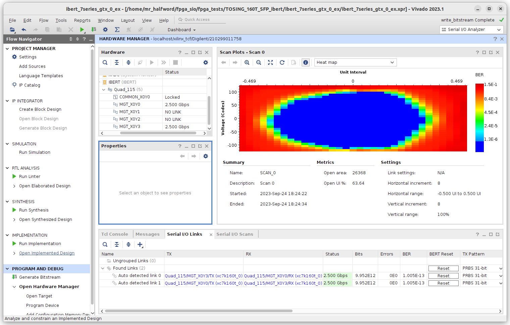This screenshot has height=325, width=510.
Task: Open the Reports menu
Action: (82, 20)
